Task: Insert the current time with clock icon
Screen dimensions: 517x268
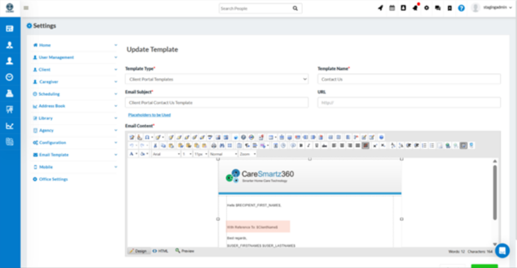Action: 283,145
